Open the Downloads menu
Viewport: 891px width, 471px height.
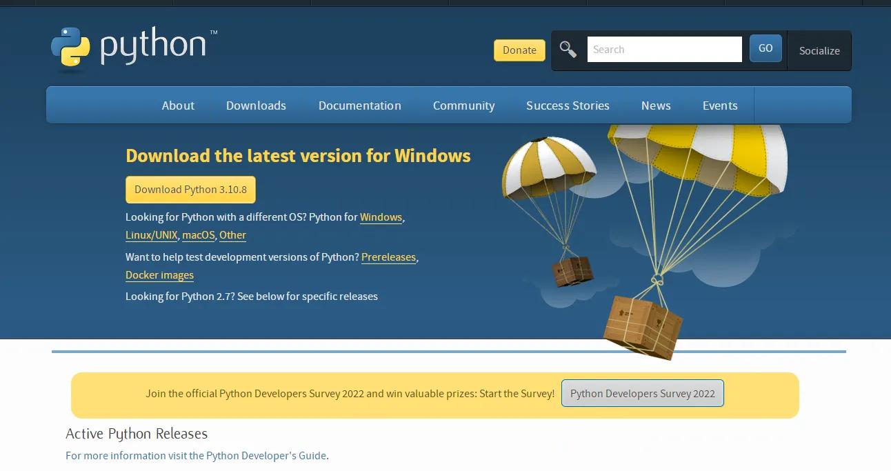[x=256, y=106]
